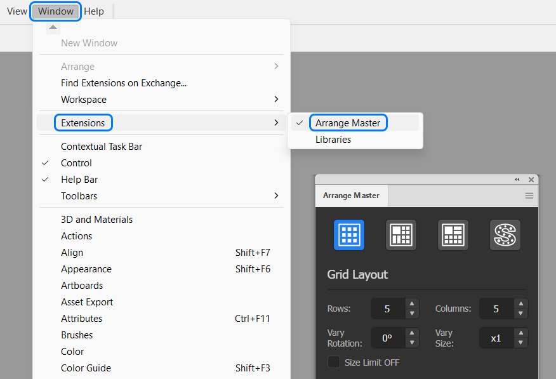The image size is (556, 379).
Task: Open the 3D and Materials panel
Action: click(x=161, y=220)
